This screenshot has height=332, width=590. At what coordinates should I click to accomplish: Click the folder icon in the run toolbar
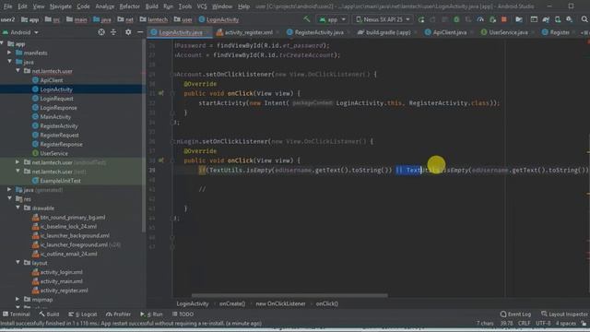point(519,19)
